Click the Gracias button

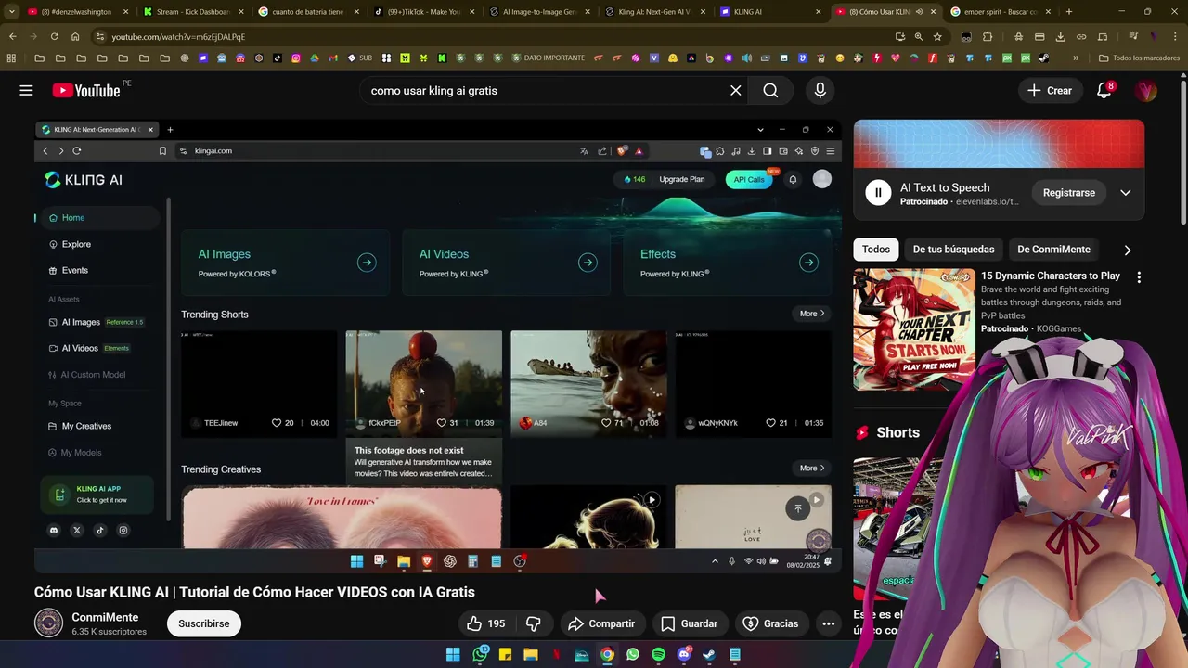[770, 623]
